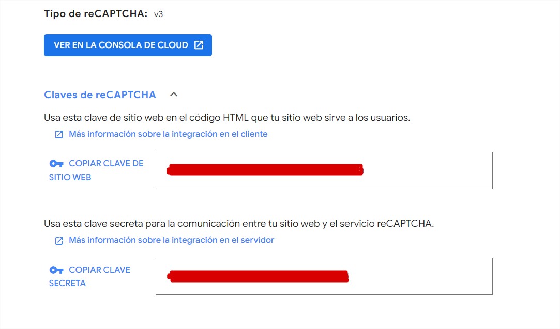Open Más información sobre la integración en el servidor
The height and width of the screenshot is (329, 560).
(171, 240)
